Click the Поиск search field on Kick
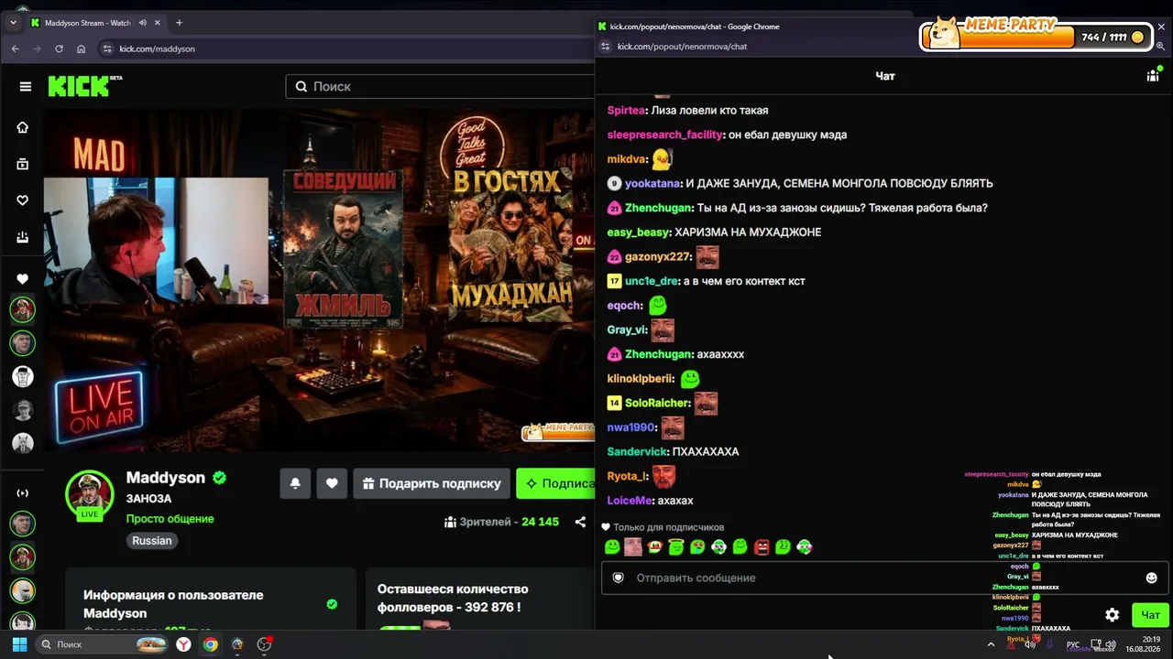 point(440,86)
